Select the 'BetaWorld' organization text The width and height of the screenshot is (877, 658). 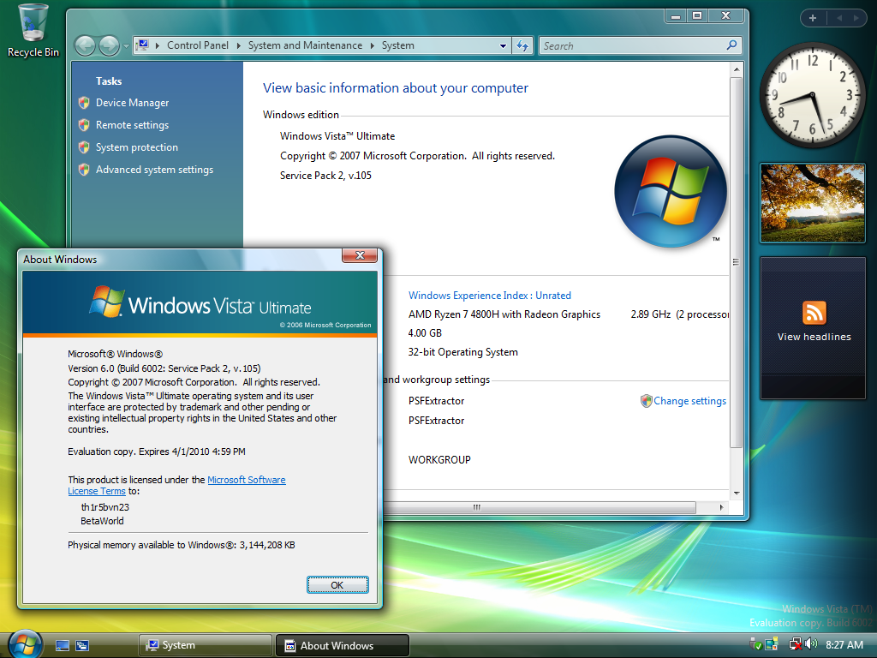pyautogui.click(x=103, y=521)
